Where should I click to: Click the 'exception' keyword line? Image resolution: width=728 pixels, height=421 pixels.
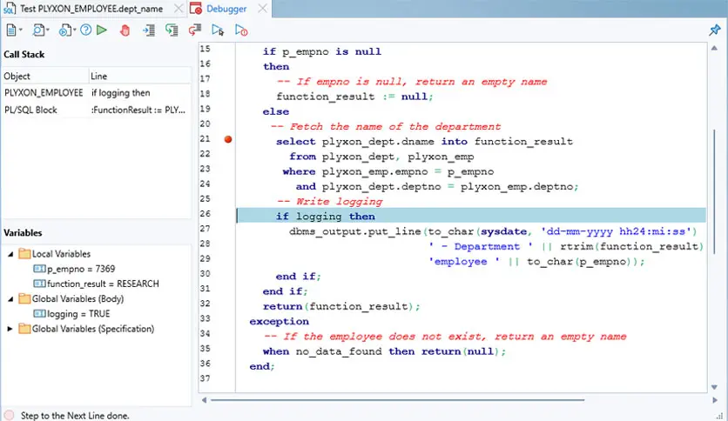279,321
